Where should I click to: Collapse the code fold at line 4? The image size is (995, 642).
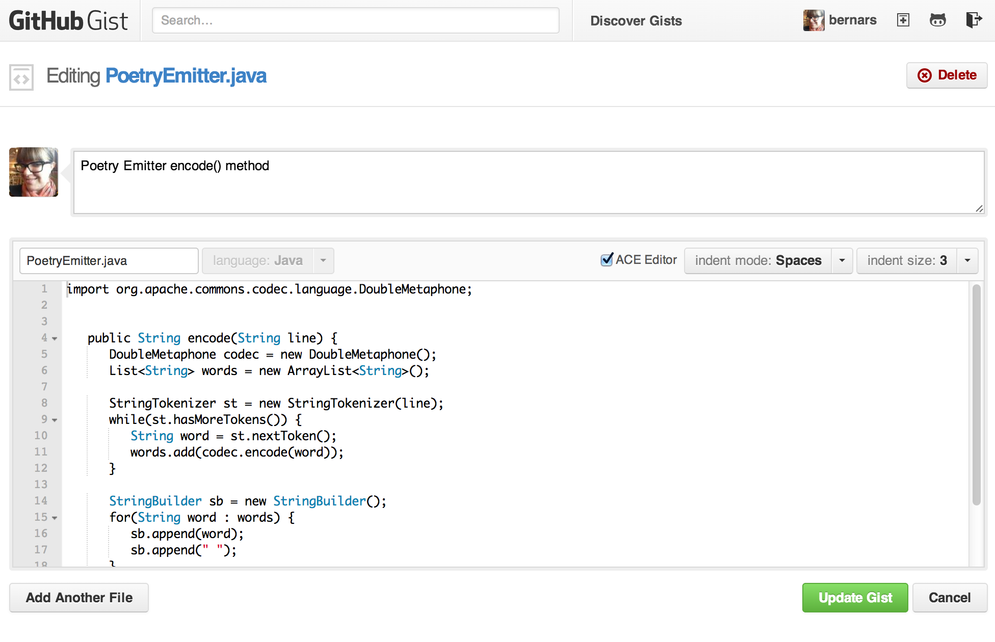(55, 338)
